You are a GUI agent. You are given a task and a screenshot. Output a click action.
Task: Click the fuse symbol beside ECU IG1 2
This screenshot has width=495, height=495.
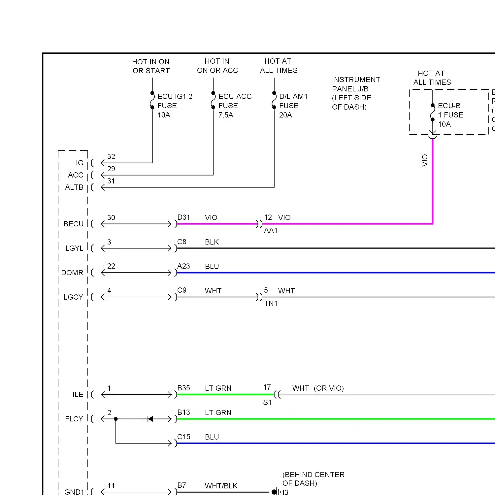tap(152, 100)
